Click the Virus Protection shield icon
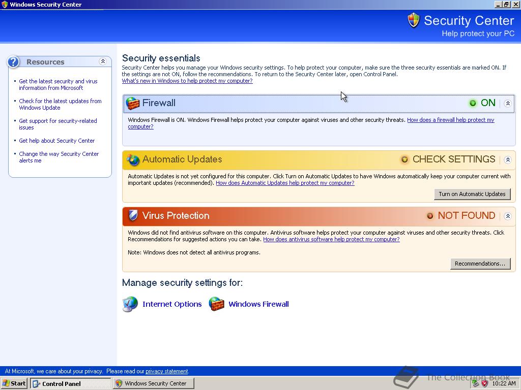The image size is (521, 390). 133,215
